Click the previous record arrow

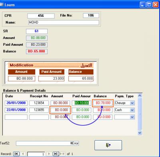pos(23,154)
